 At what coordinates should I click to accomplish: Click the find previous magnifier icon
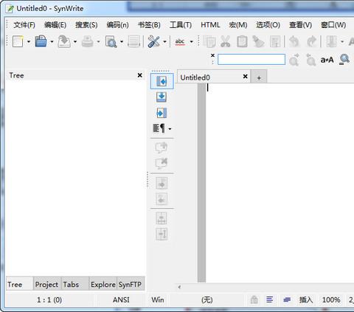click(310, 60)
